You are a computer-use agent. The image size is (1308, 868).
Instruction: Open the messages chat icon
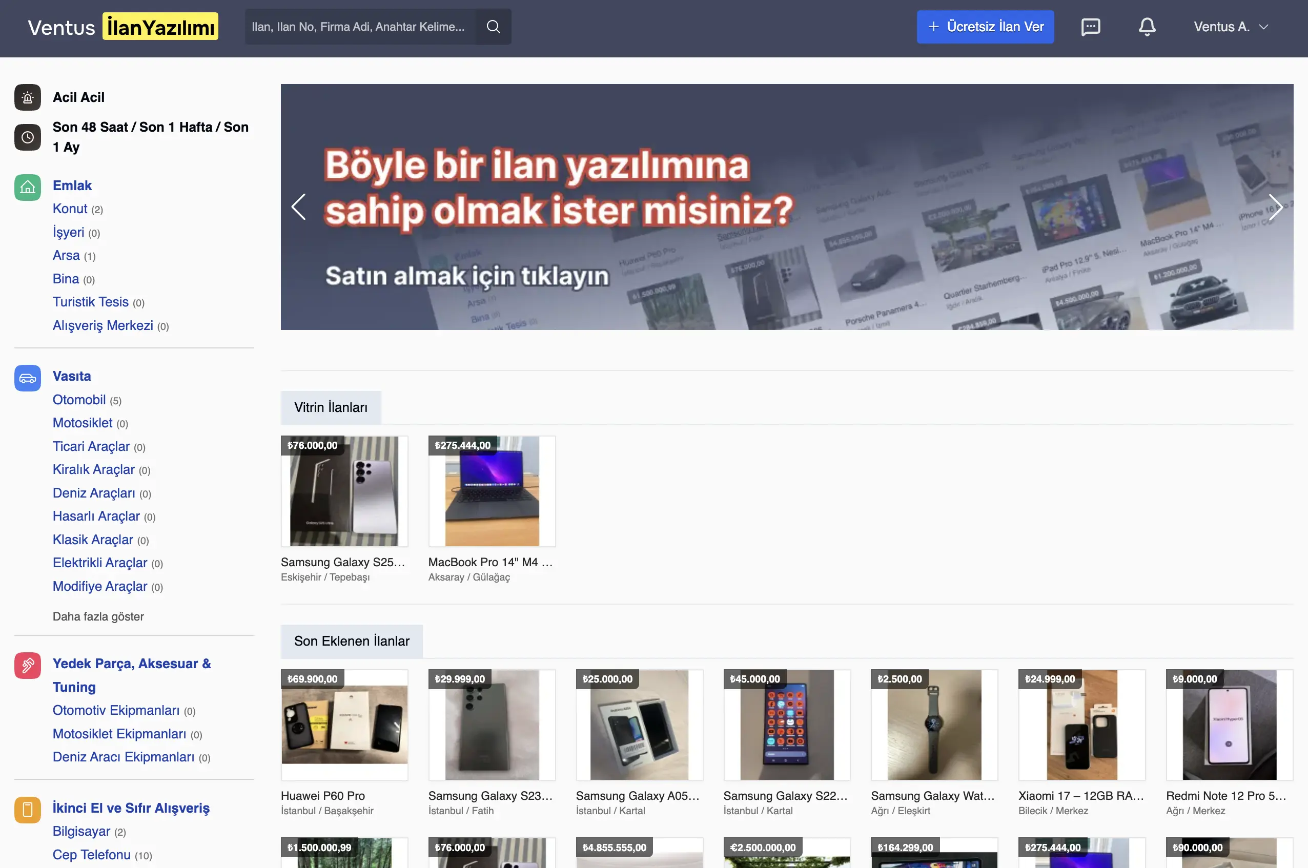(1090, 27)
